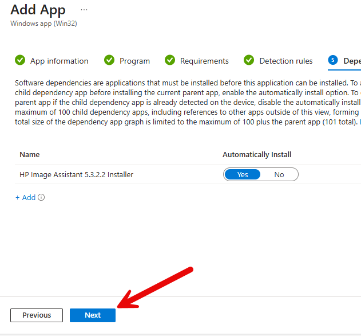Click the green checkmark beside Detection rules

click(x=249, y=60)
